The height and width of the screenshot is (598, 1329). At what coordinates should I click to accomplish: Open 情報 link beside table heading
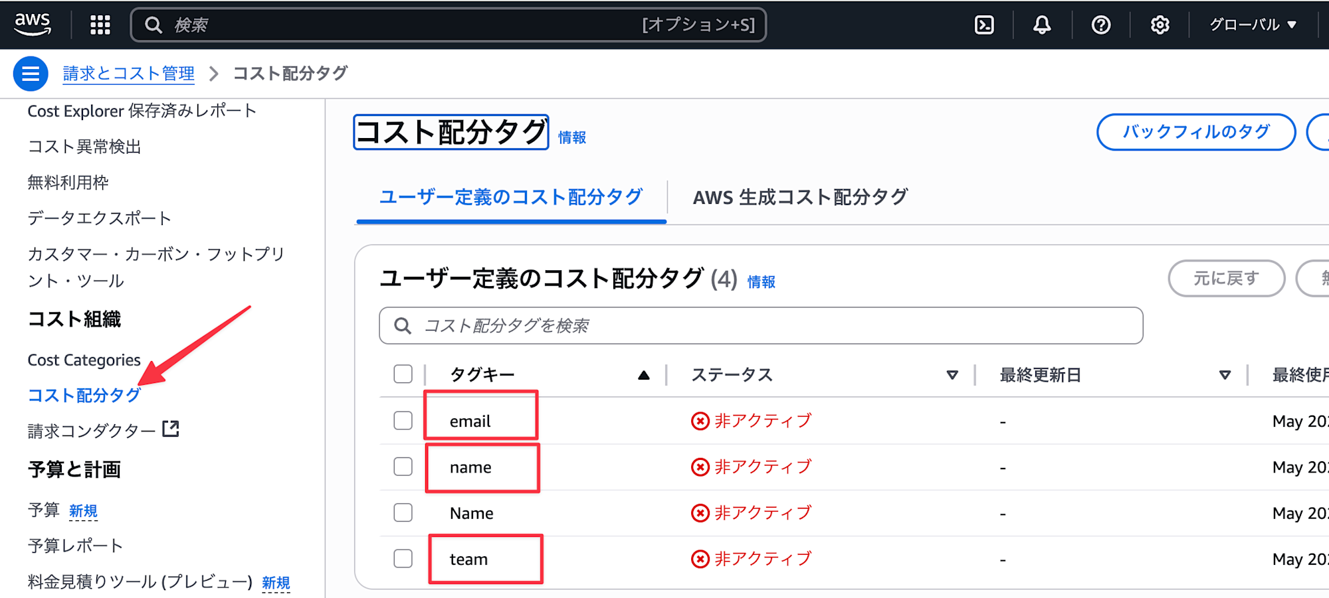pyautogui.click(x=762, y=282)
